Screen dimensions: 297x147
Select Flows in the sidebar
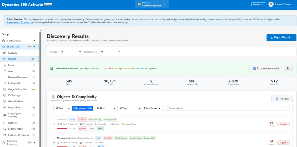pos(11,65)
